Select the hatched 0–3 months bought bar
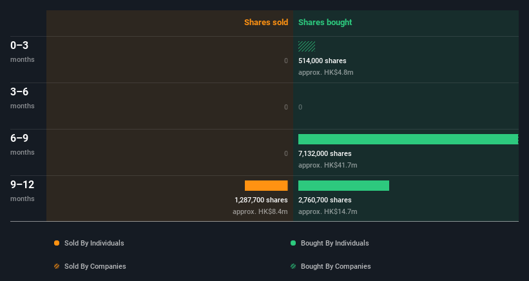 pyautogui.click(x=307, y=46)
